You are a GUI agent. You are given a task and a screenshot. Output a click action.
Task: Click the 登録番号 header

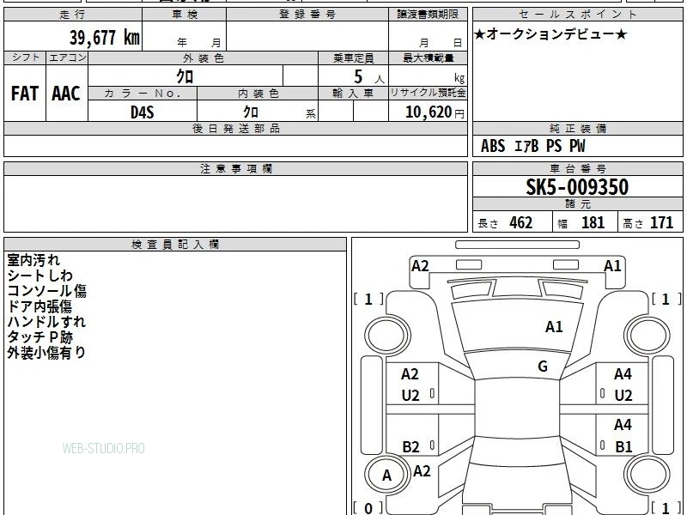[x=307, y=15]
